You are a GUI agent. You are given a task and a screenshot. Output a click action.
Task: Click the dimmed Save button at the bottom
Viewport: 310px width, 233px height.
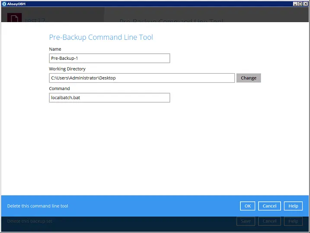click(246, 221)
